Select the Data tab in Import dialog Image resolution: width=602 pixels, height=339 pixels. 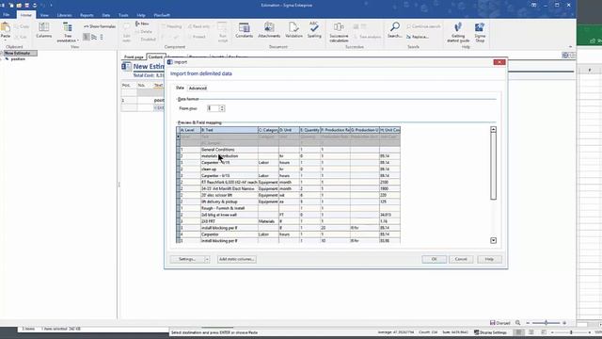180,88
